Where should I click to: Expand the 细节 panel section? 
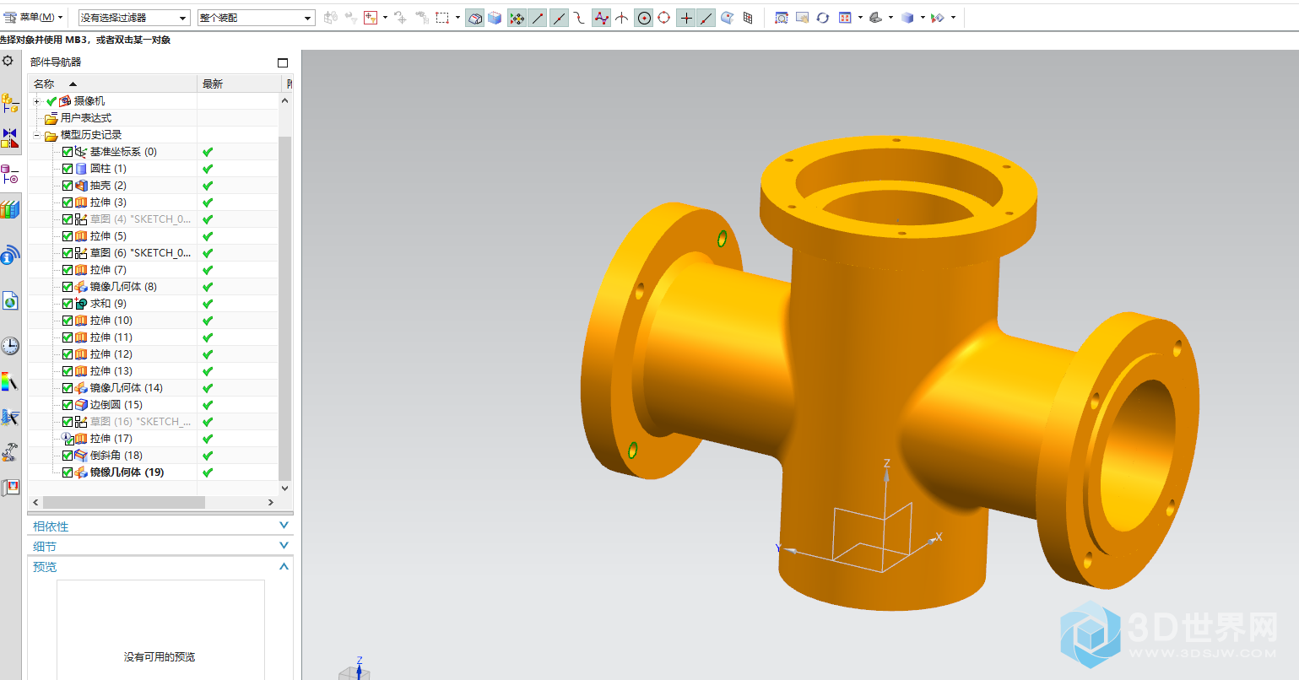point(284,546)
